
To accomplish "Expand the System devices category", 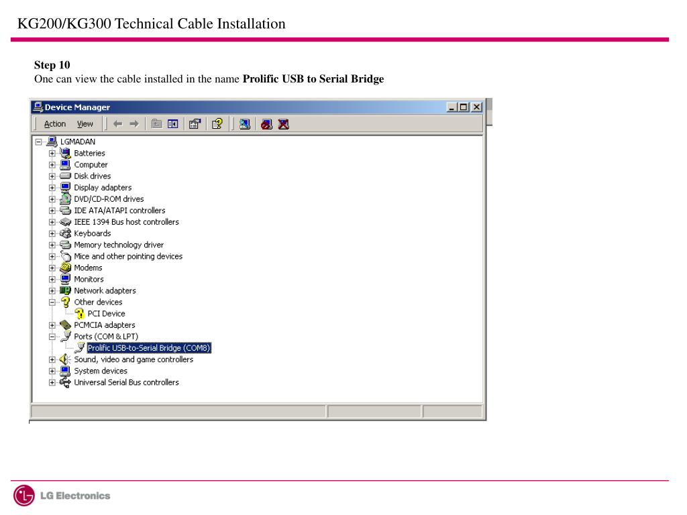I will coord(52,371).
